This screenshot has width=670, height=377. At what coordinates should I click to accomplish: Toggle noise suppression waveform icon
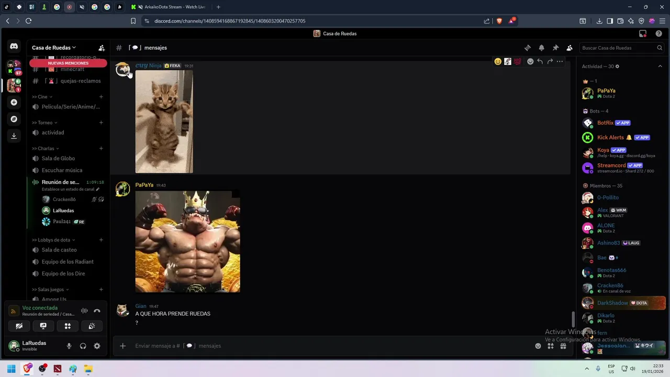coord(84,311)
